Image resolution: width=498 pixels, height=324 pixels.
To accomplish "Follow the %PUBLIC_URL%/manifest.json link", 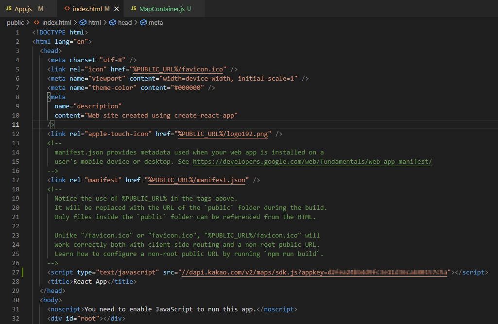I will (197, 180).
